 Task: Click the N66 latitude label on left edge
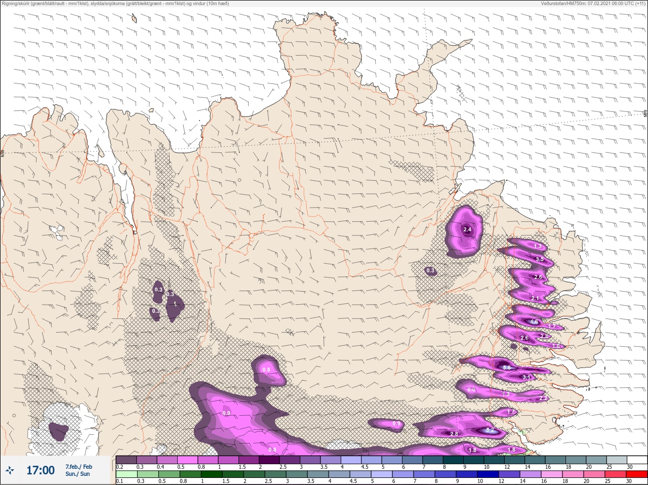point(2,153)
